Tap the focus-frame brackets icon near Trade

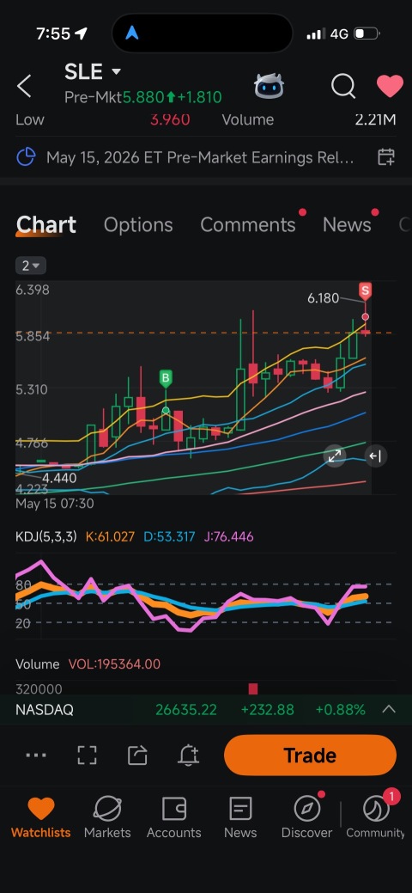pyautogui.click(x=87, y=755)
